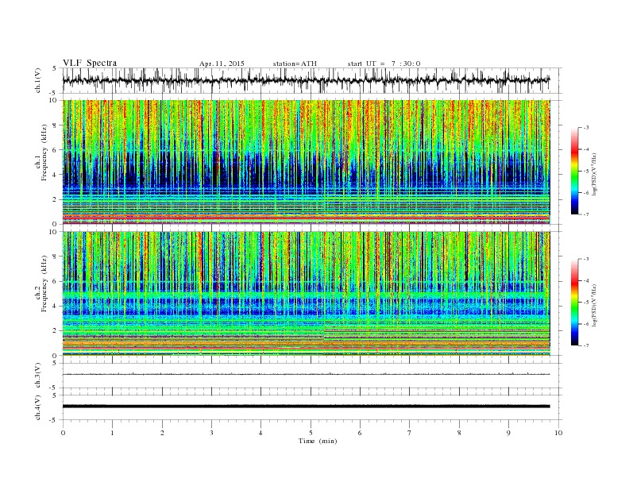Click the "-3" label on ch.2 color bar
This screenshot has width=629, height=486.
click(586, 259)
